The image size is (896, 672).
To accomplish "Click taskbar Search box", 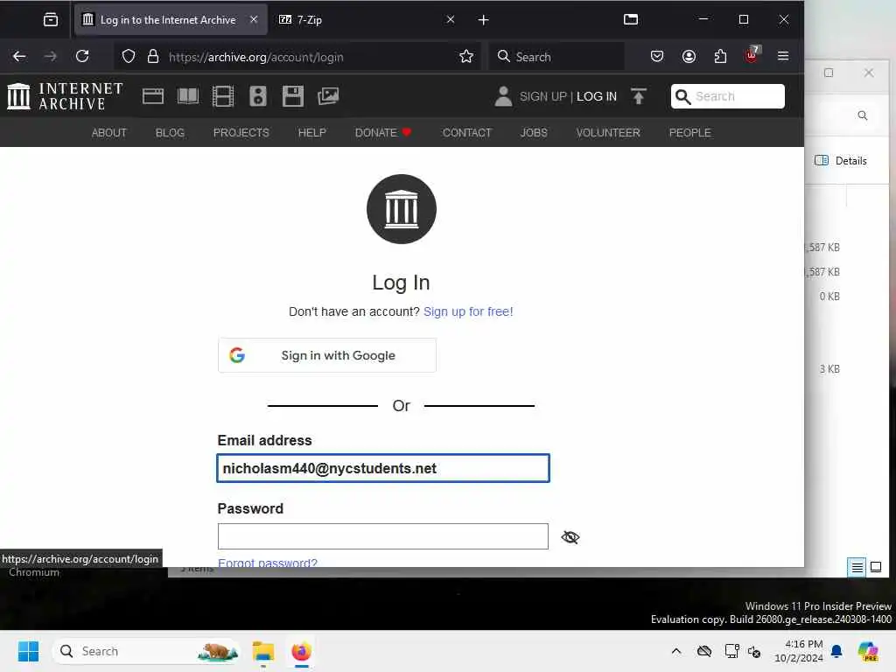I will coord(146,651).
